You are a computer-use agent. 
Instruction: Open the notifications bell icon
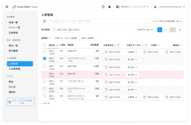110,7
